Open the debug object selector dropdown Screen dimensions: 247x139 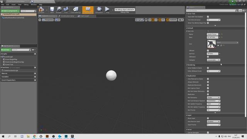click(125, 10)
